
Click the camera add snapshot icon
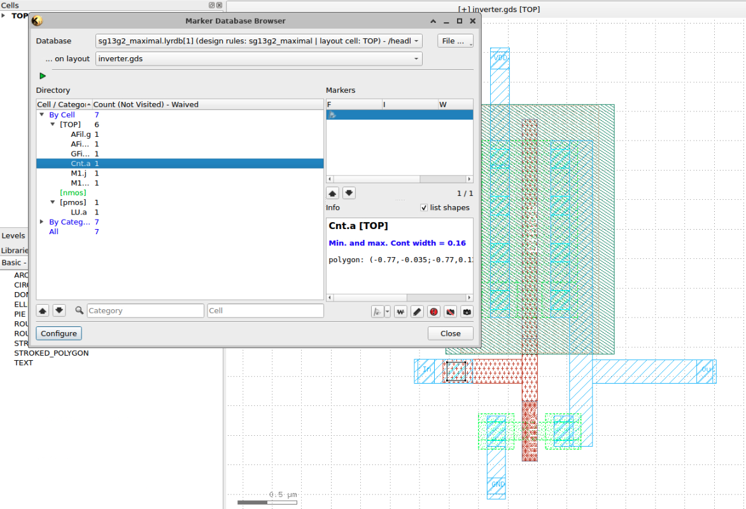467,312
